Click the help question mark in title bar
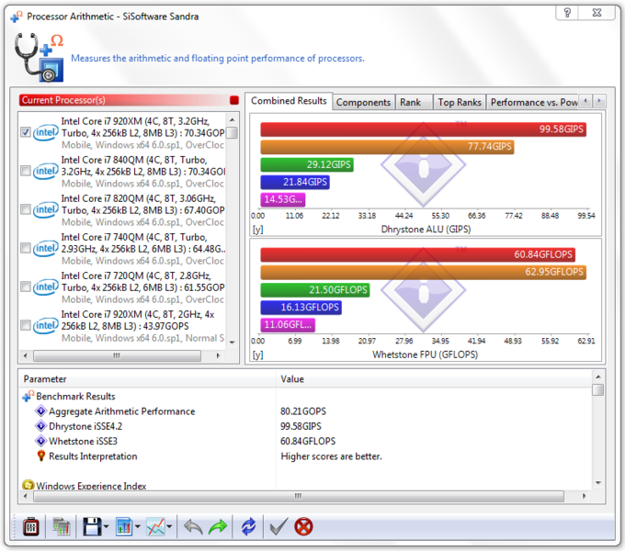 coord(569,14)
